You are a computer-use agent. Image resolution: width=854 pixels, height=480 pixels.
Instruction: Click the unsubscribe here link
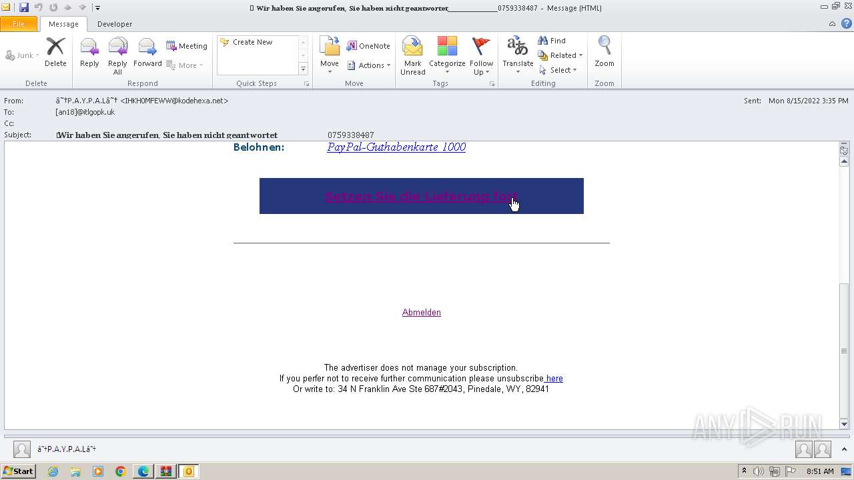[x=554, y=379]
